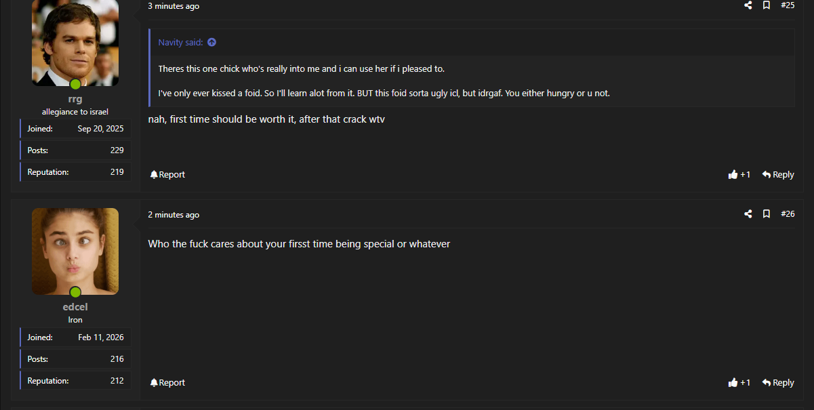Screen dimensions: 814x410
Task: Like rrg's post with thumbs up
Action: tap(739, 175)
